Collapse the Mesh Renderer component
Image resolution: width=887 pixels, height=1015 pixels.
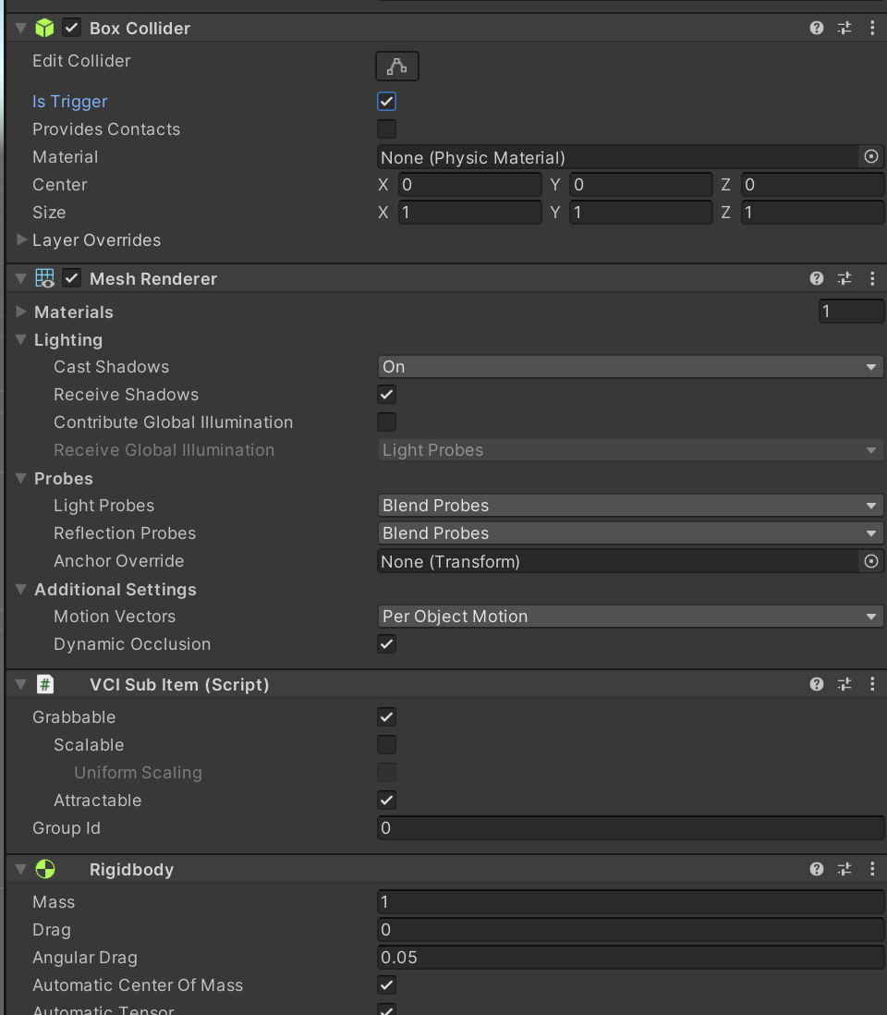click(20, 278)
